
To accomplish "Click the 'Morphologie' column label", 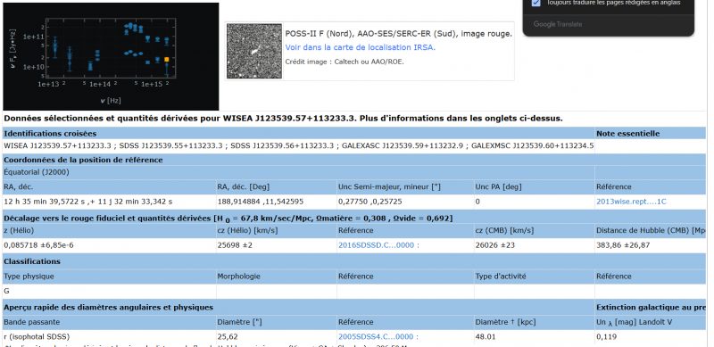I will point(238,276).
